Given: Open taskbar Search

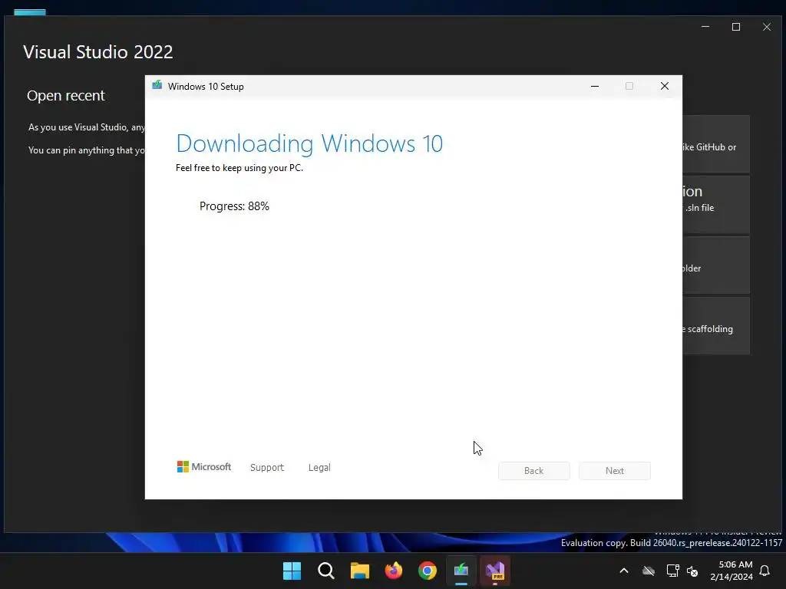Looking at the screenshot, I should point(325,571).
